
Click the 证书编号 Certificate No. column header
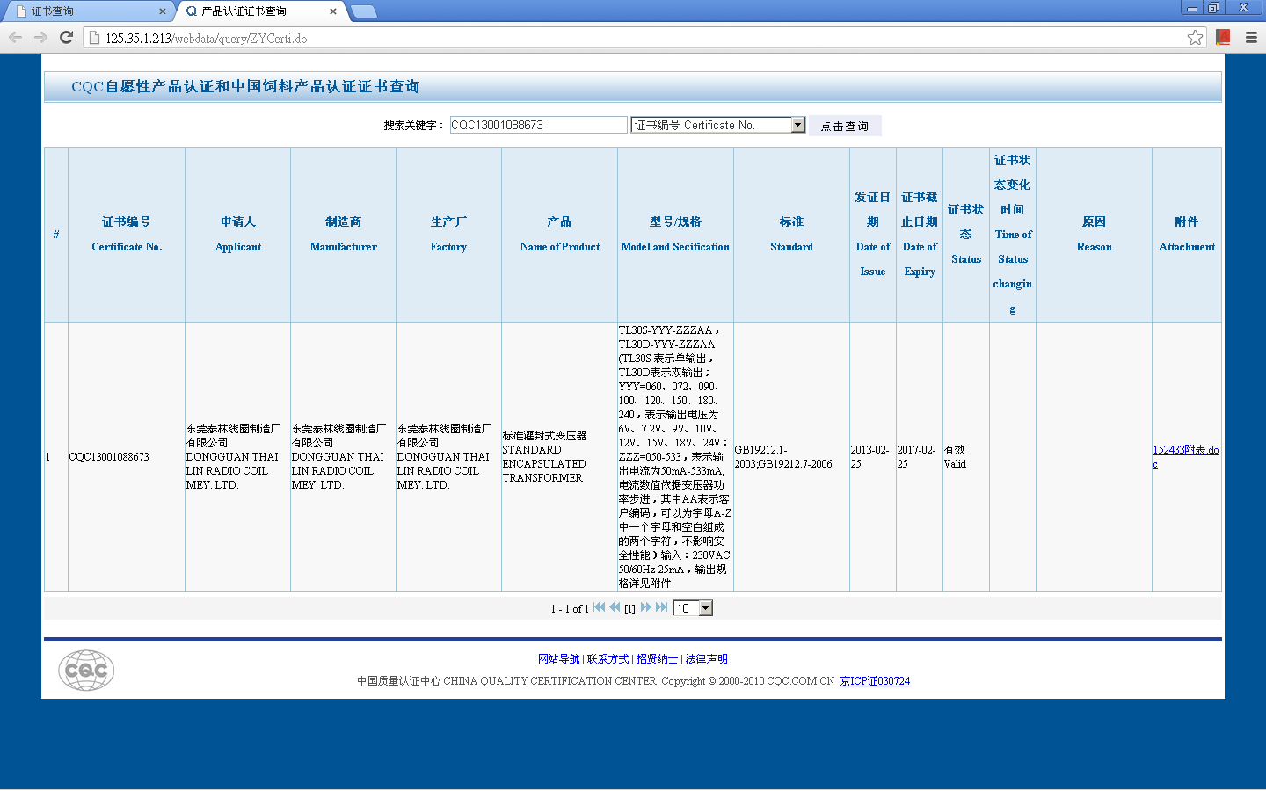click(127, 235)
